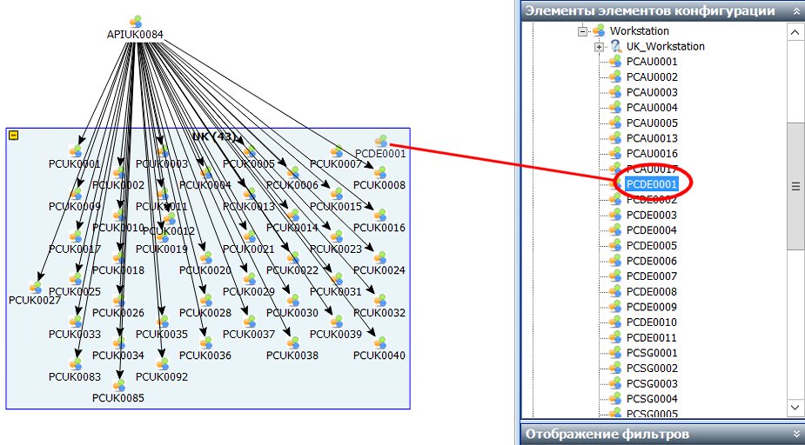
Task: Choose PCDE0008 in the tree
Action: click(652, 292)
